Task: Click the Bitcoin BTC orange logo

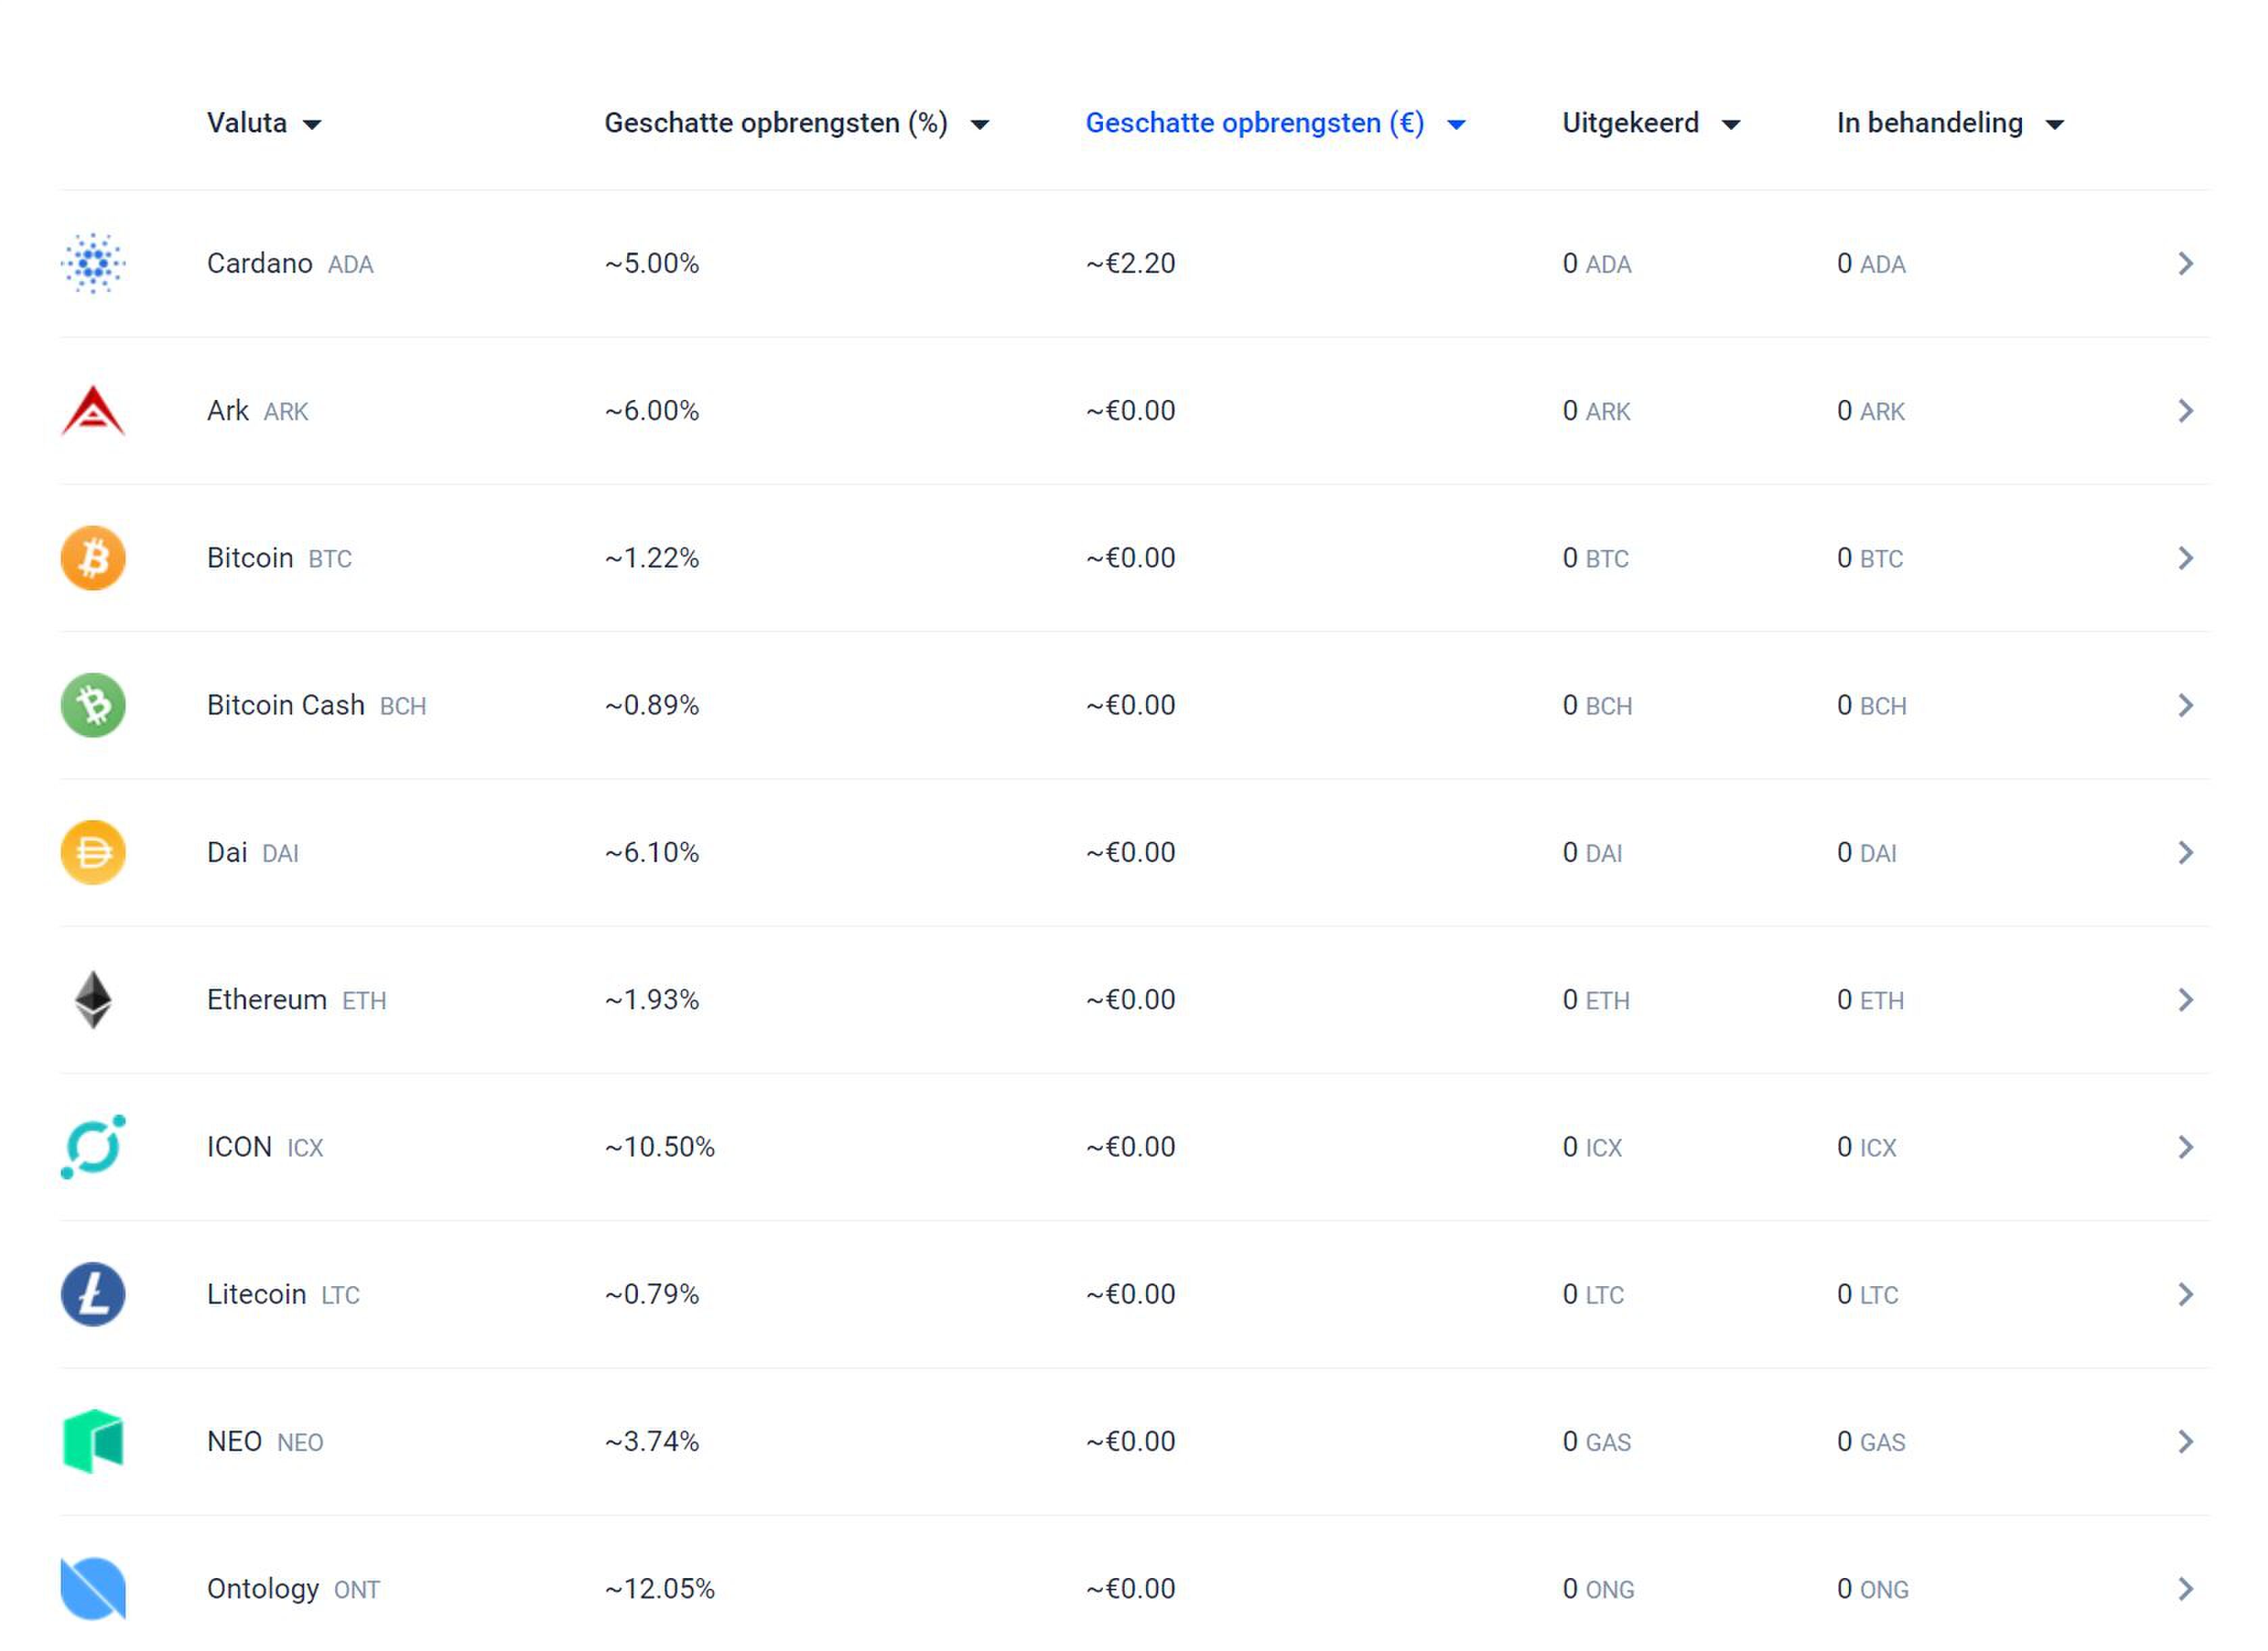Action: click(x=92, y=558)
